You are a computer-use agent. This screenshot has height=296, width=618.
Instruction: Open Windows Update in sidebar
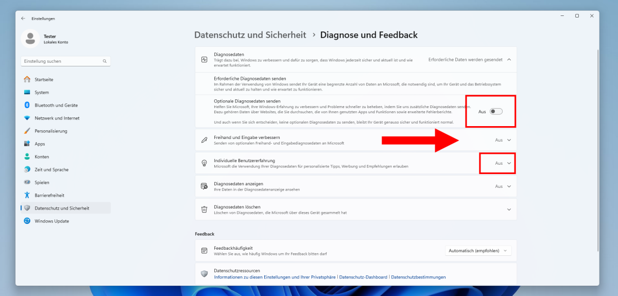pos(66,221)
